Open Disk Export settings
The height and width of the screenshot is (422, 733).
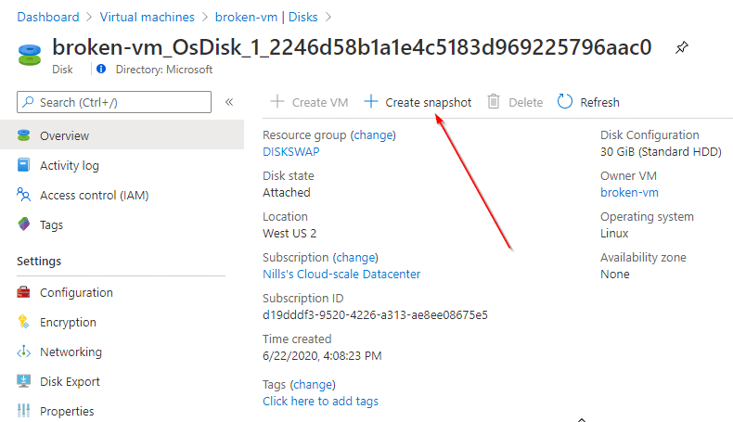tap(70, 381)
